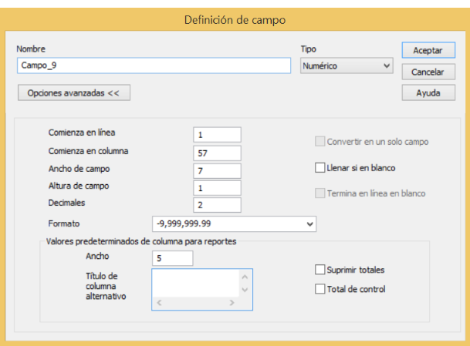The image size is (470, 346).
Task: Open Ayuda help button
Action: [428, 92]
